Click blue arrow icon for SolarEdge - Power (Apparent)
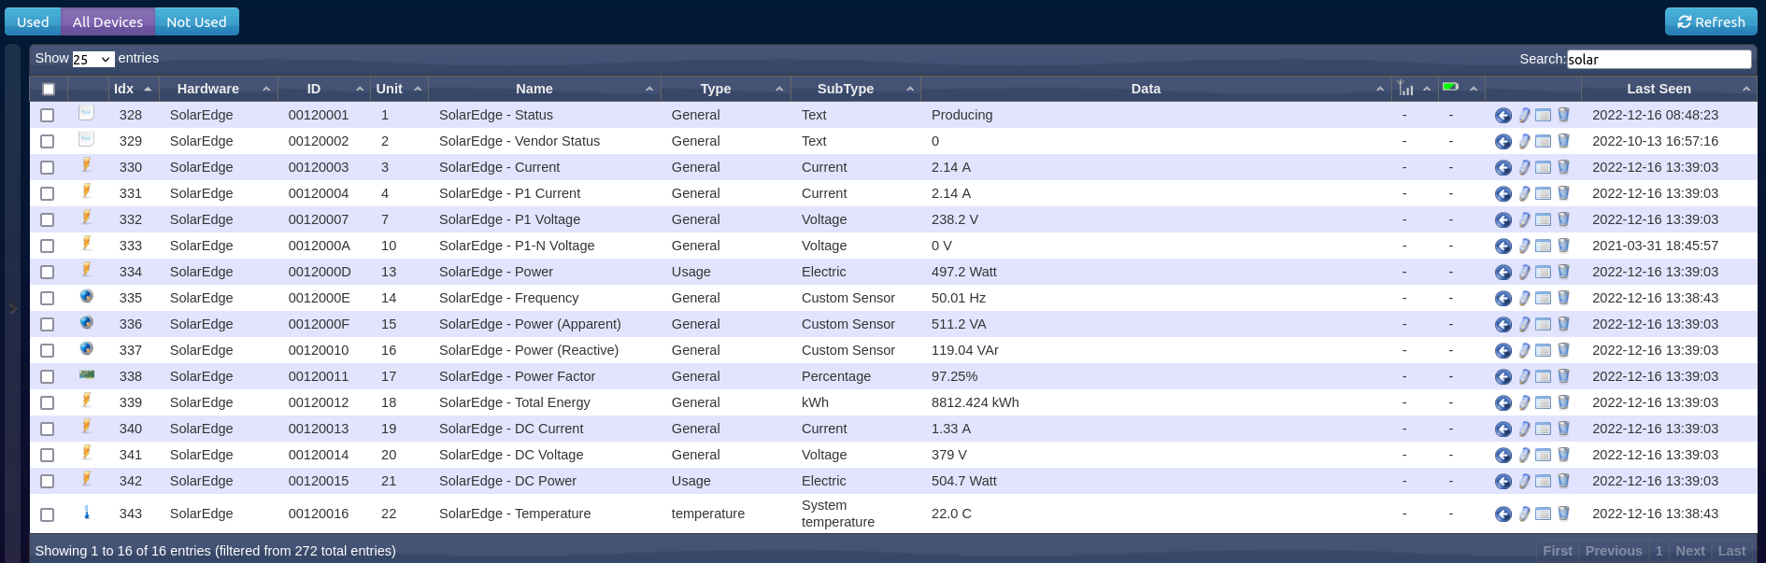 1503,325
